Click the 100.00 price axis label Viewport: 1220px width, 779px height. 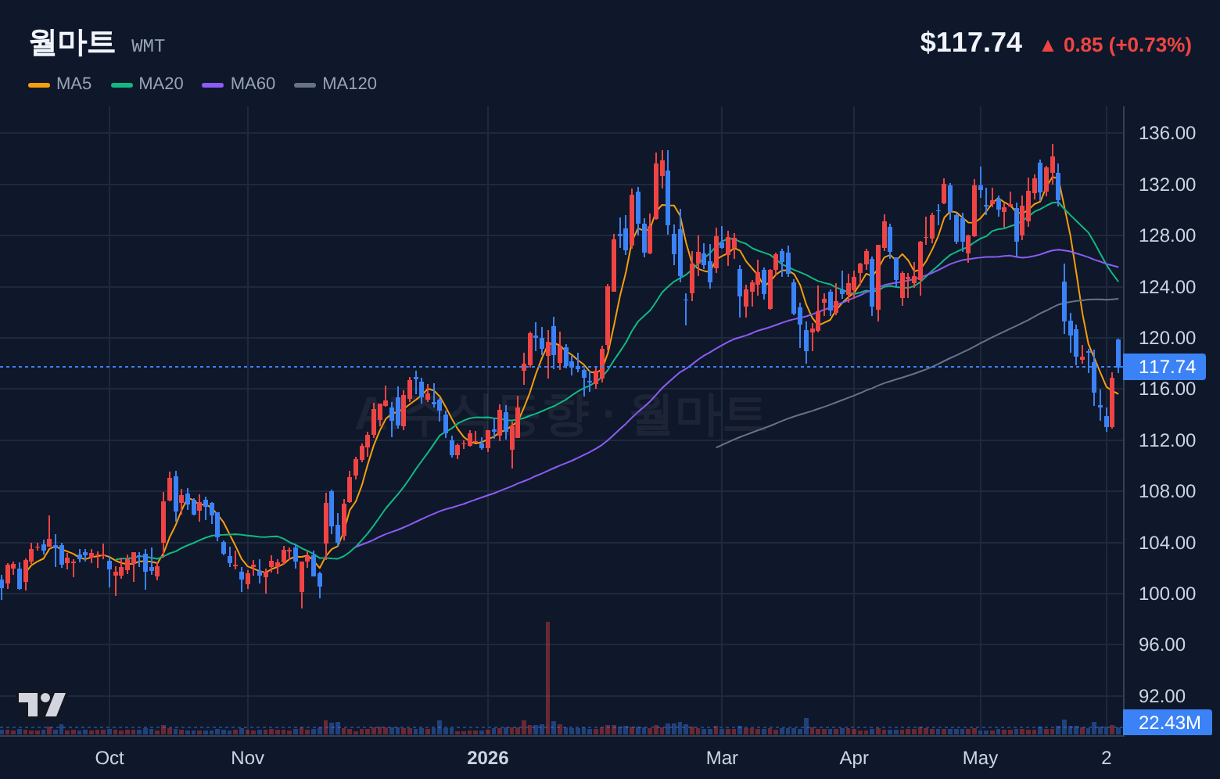[1167, 594]
